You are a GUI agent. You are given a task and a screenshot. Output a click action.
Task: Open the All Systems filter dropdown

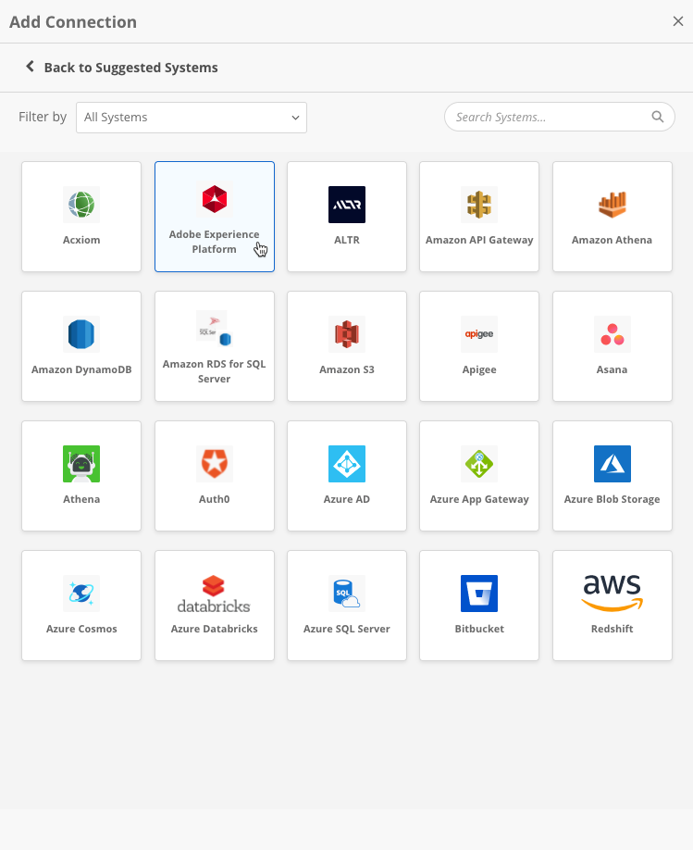(192, 118)
